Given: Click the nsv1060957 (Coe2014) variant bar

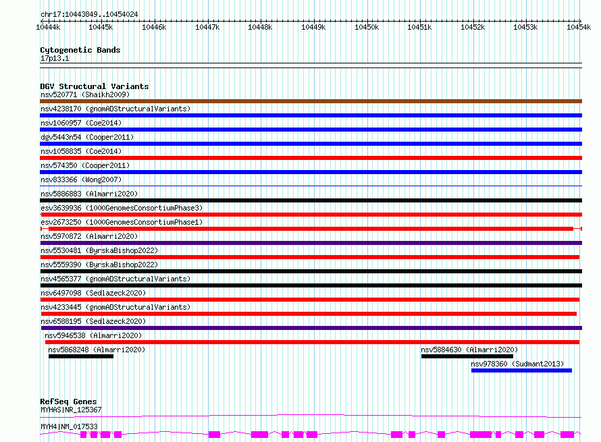Looking at the screenshot, I should click(x=311, y=130).
